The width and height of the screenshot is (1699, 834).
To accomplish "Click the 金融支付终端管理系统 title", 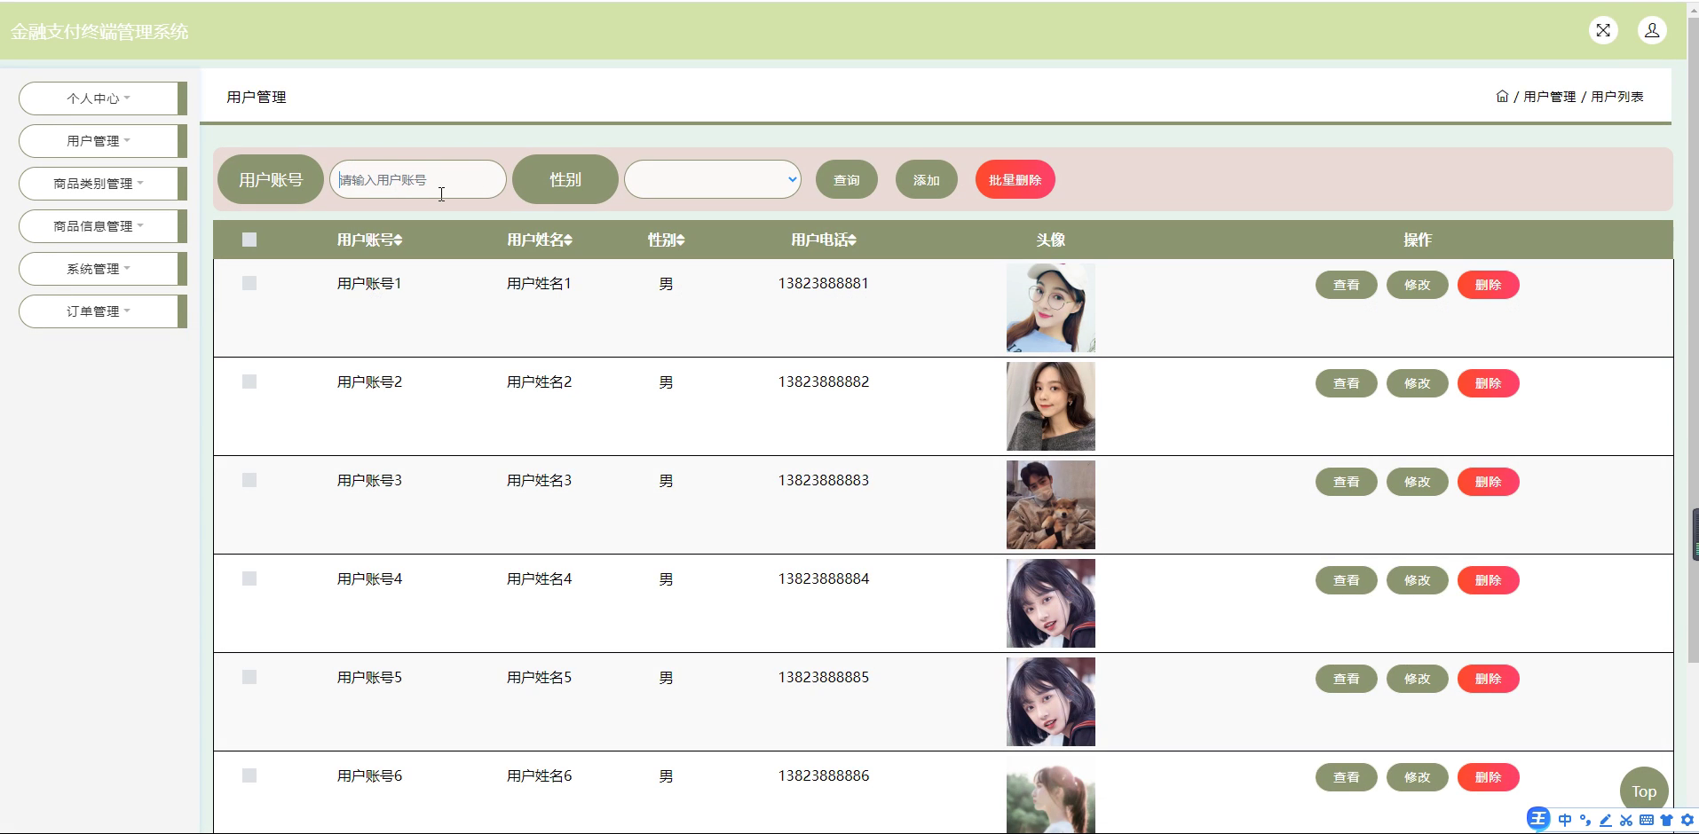I will [99, 32].
